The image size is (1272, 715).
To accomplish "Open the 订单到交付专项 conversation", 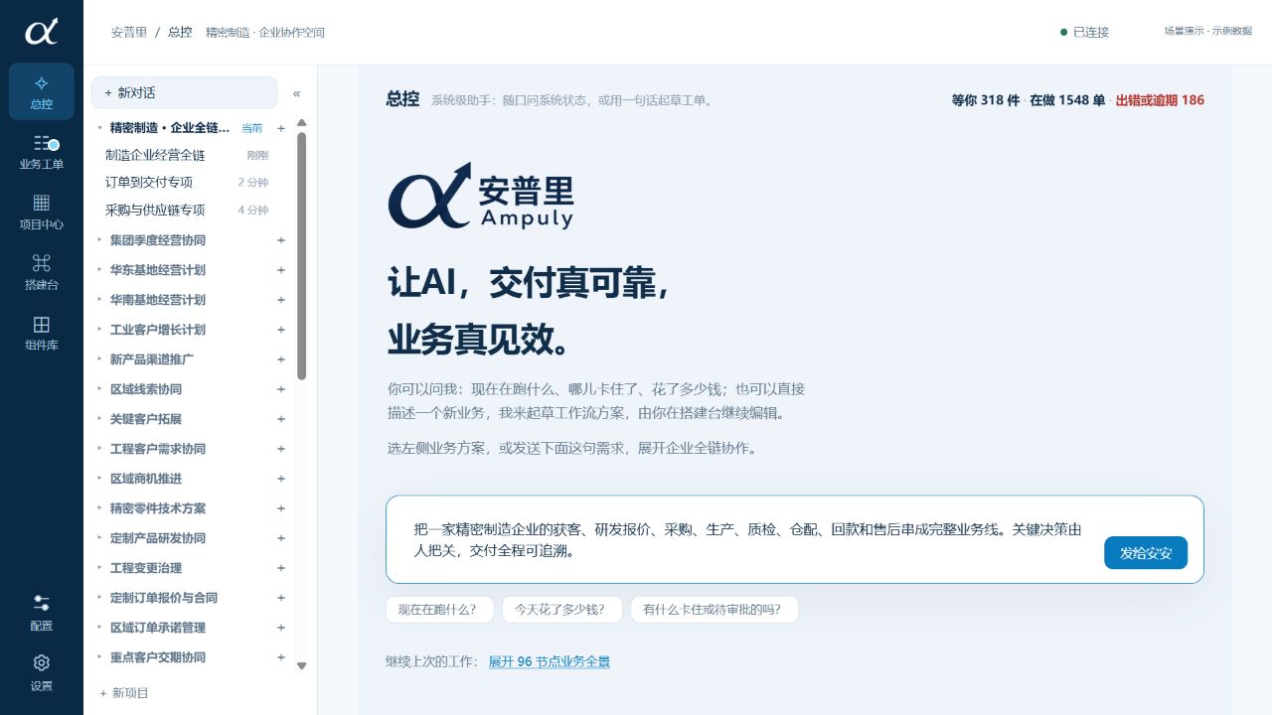I will 187,183.
